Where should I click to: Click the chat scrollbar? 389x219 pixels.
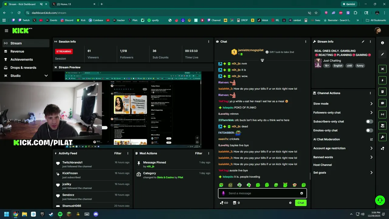pyautogui.click(x=310, y=176)
